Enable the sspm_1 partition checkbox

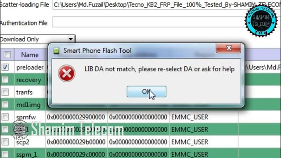click(5, 154)
